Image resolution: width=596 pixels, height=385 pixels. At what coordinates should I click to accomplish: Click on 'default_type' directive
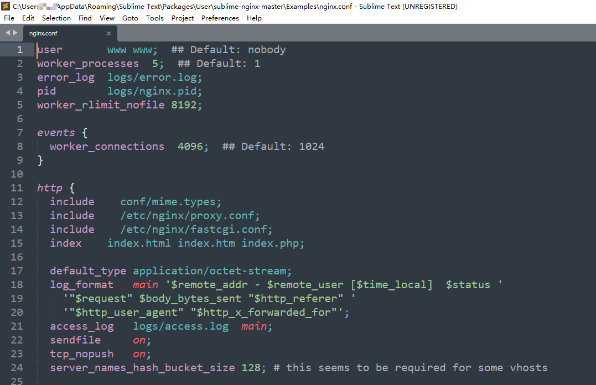[88, 271]
